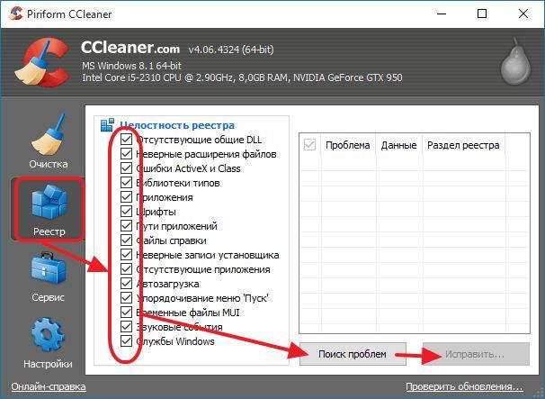The width and height of the screenshot is (545, 399).
Task: Open the Настройки gear section
Action: [48, 343]
